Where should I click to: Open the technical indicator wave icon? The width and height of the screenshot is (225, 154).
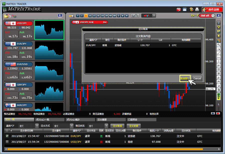[135, 16]
